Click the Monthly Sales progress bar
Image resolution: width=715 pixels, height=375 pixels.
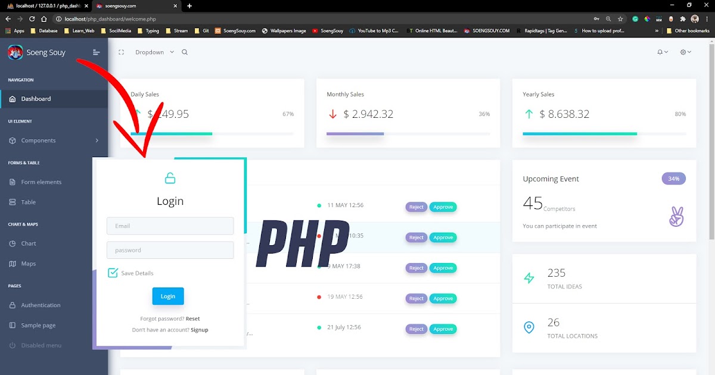355,134
